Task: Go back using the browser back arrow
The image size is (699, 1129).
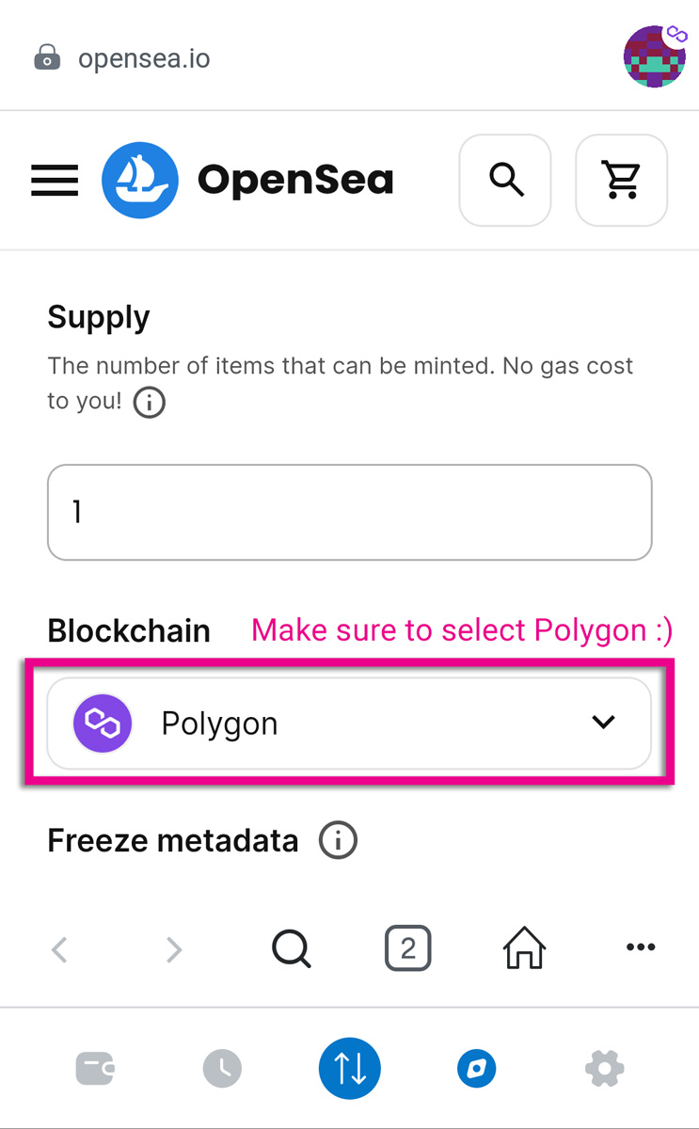Action: [x=58, y=948]
